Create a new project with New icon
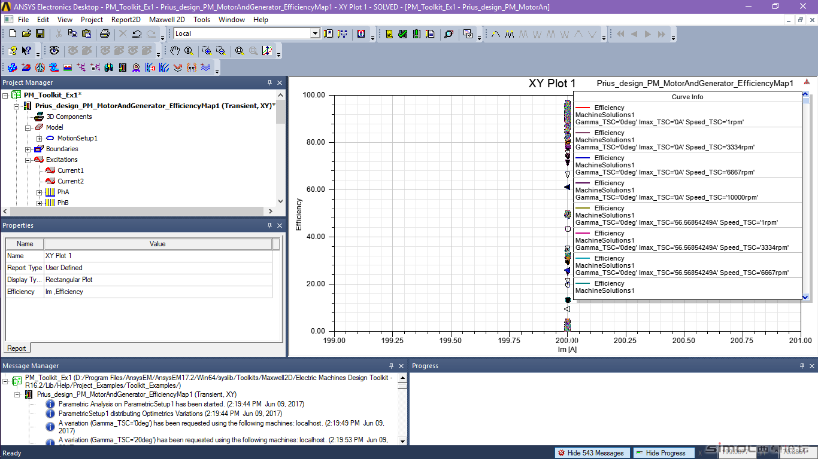Viewport: 818px width, 459px height. coord(13,33)
